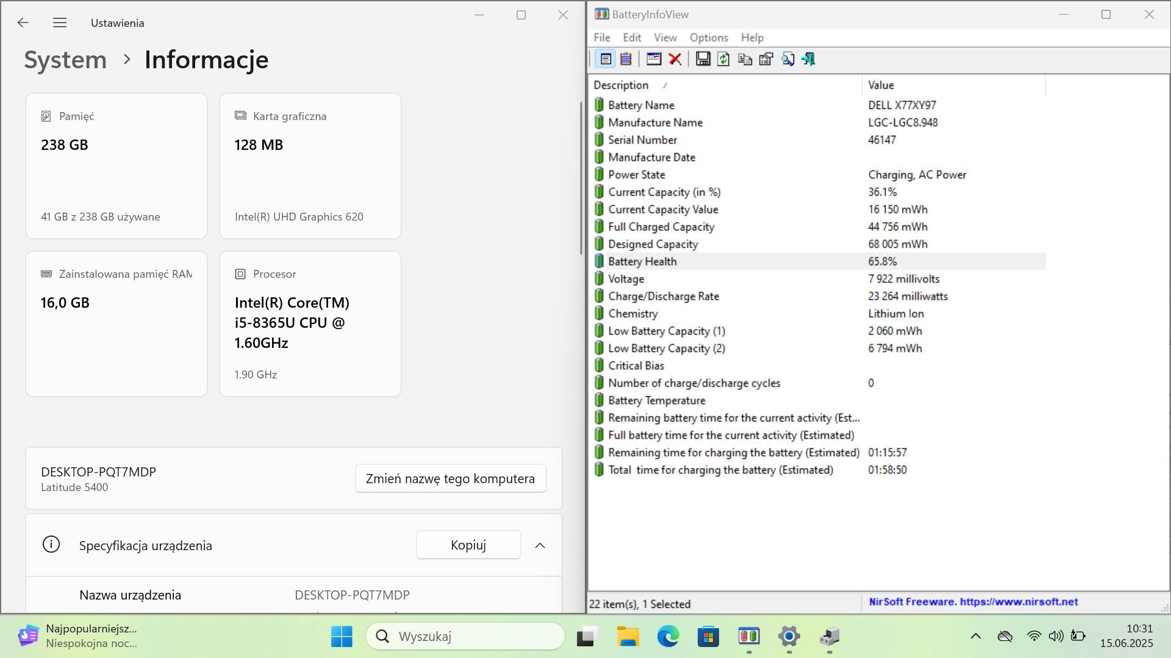Select Designed Capacity row
The height and width of the screenshot is (658, 1171).
pos(817,244)
